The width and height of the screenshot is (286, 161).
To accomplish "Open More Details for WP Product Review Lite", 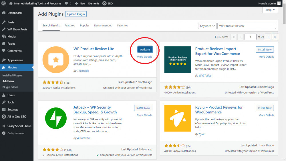I will pos(144,57).
